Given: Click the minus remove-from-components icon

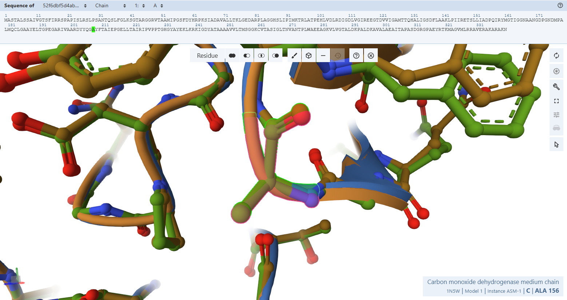Looking at the screenshot, I should tap(323, 56).
